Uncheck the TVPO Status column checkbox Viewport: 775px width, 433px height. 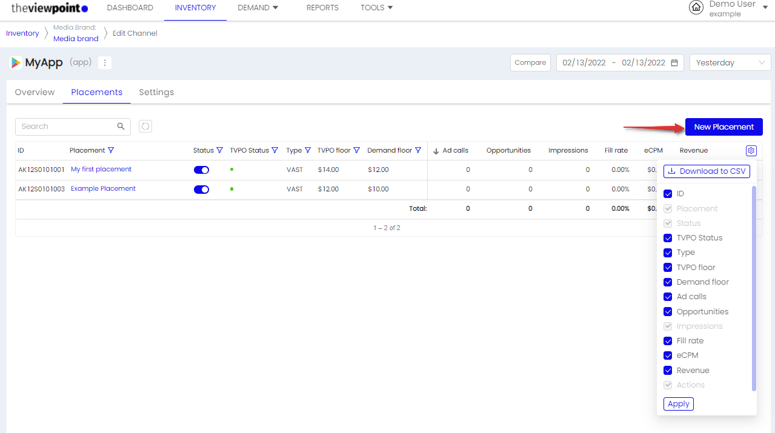[668, 238]
